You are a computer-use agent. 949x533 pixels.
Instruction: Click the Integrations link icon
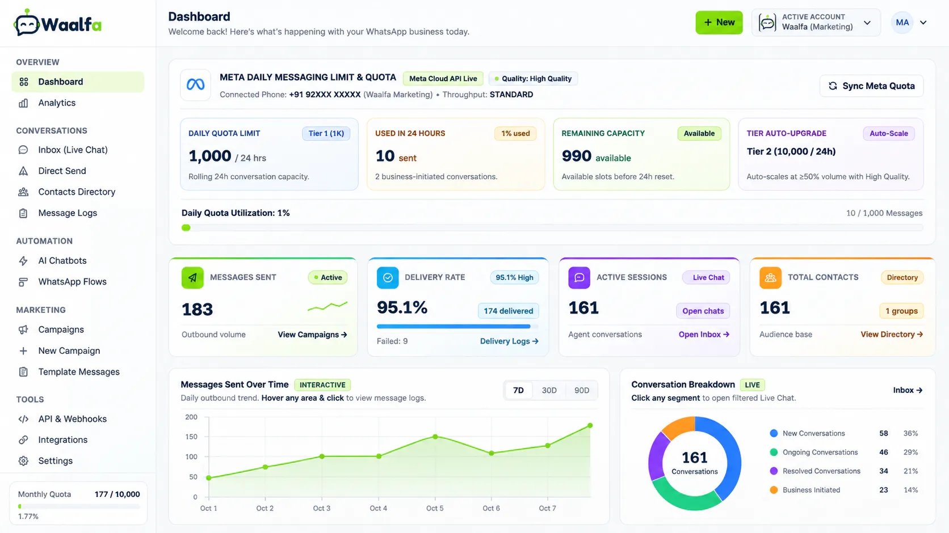[x=23, y=440]
